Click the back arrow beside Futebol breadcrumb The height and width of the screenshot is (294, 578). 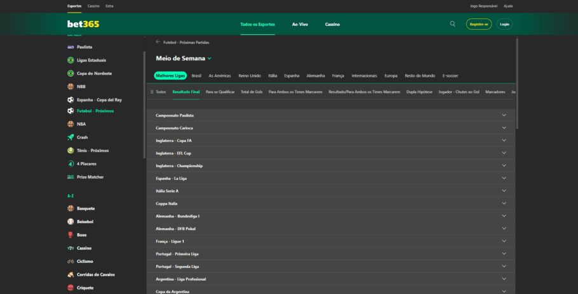click(x=158, y=42)
